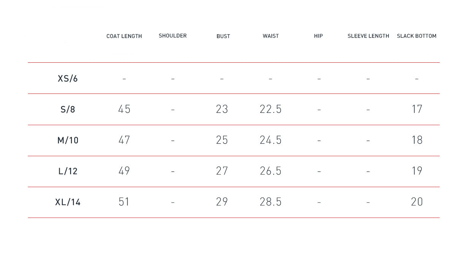The height and width of the screenshot is (260, 456).
Task: Select the XS/6 size row label
Action: pos(68,79)
